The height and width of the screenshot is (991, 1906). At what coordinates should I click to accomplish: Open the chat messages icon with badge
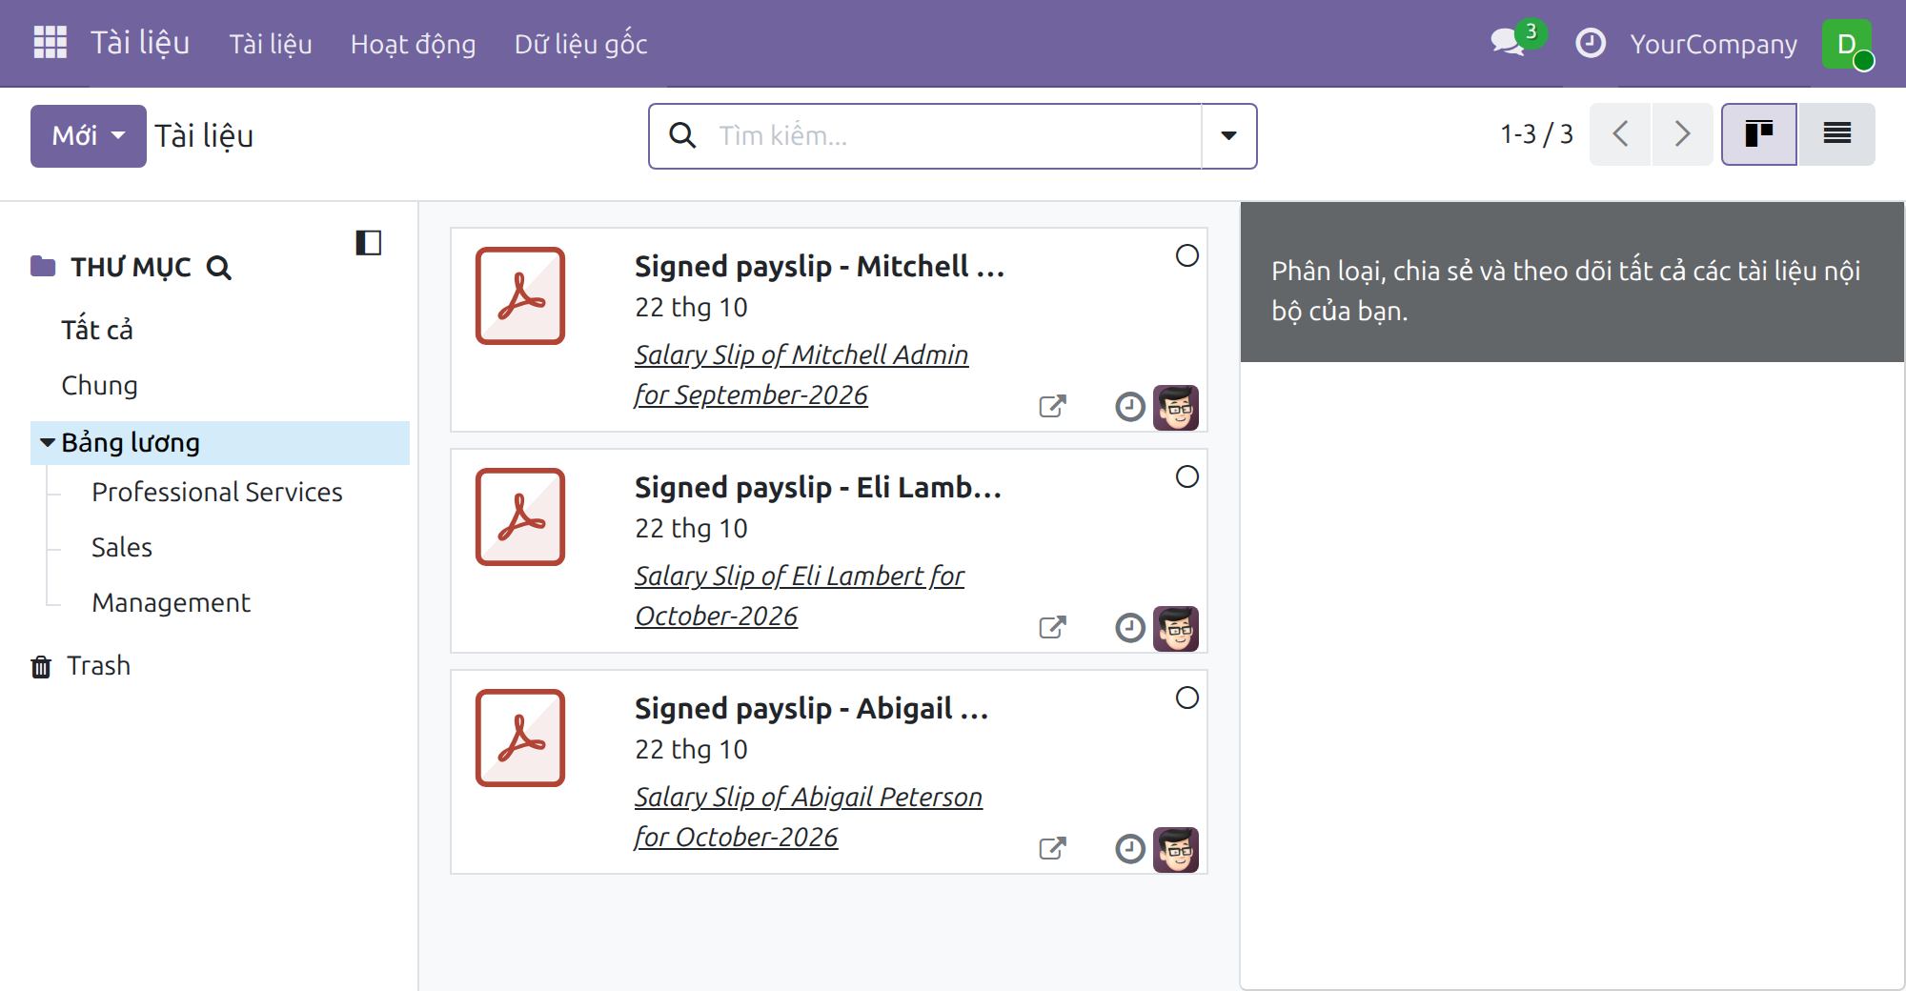coord(1516,41)
